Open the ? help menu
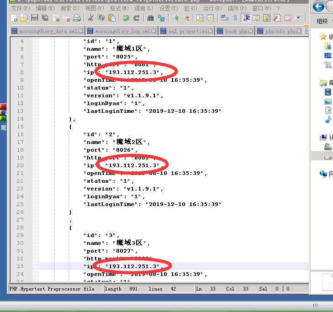Image resolution: width=333 pixels, height=312 pixels. pyautogui.click(x=278, y=8)
